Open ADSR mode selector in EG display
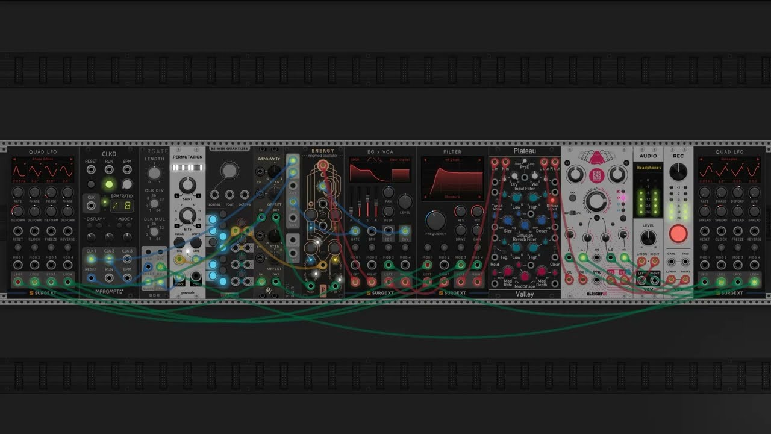 355,160
